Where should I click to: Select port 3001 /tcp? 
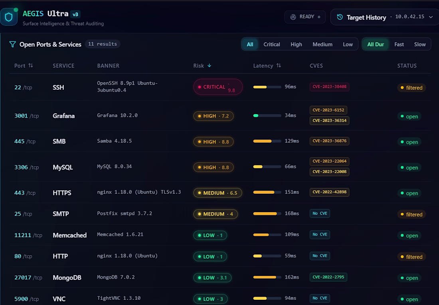click(27, 116)
